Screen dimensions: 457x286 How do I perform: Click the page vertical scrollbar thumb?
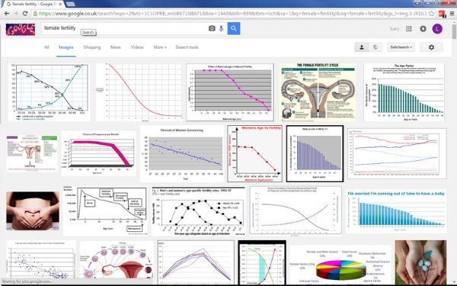(455, 31)
